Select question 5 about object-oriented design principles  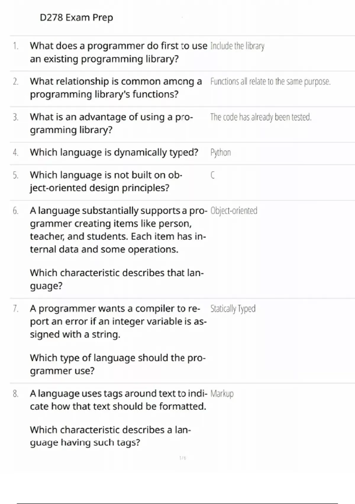106,181
